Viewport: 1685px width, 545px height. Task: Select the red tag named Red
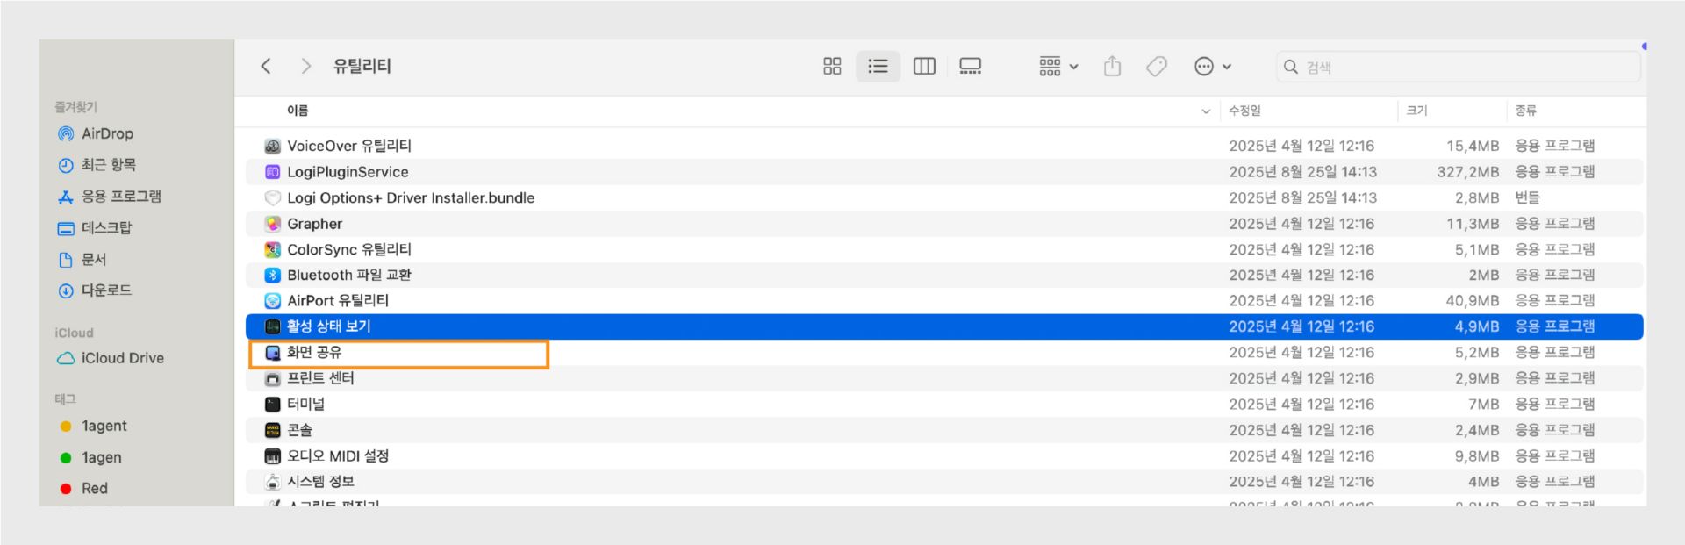[x=94, y=489]
